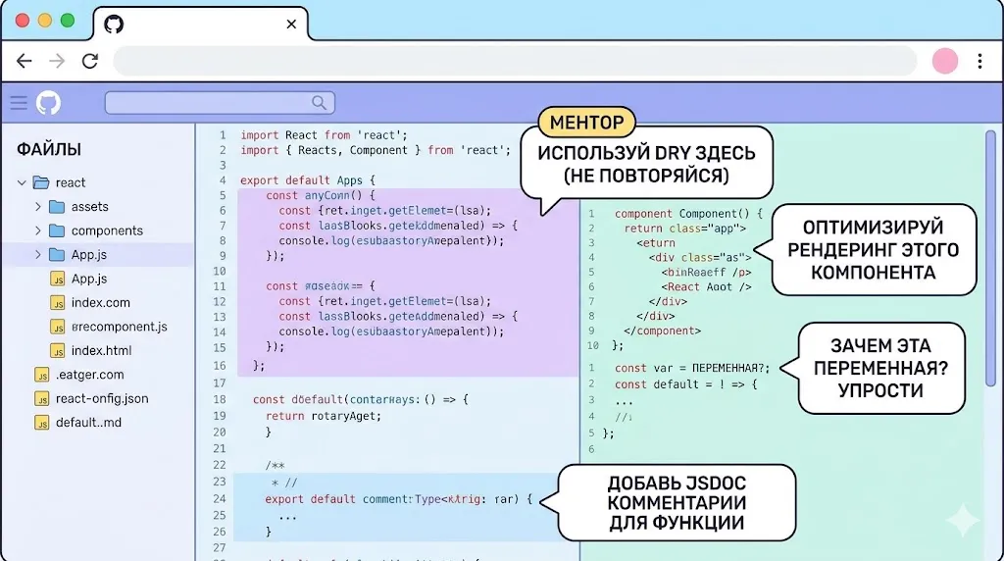Click JS icon beside .eatger.com
The image size is (1004, 561).
click(x=41, y=376)
